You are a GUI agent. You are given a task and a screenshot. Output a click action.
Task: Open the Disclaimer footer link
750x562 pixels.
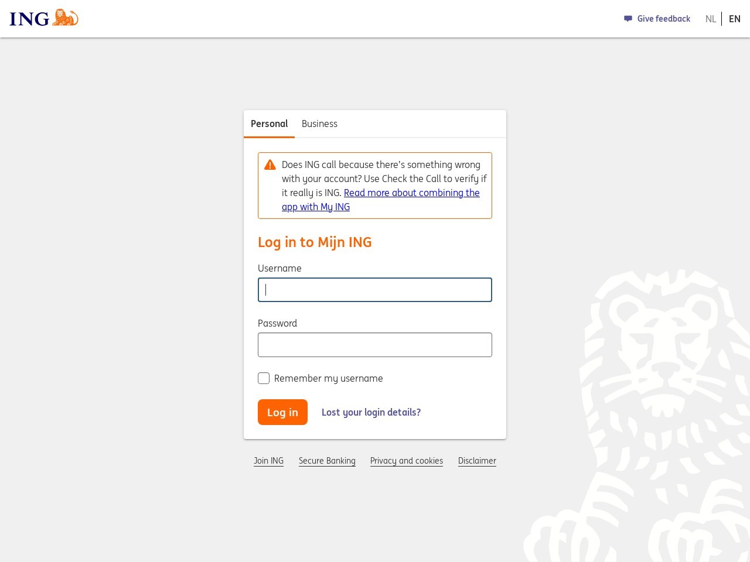point(477,461)
